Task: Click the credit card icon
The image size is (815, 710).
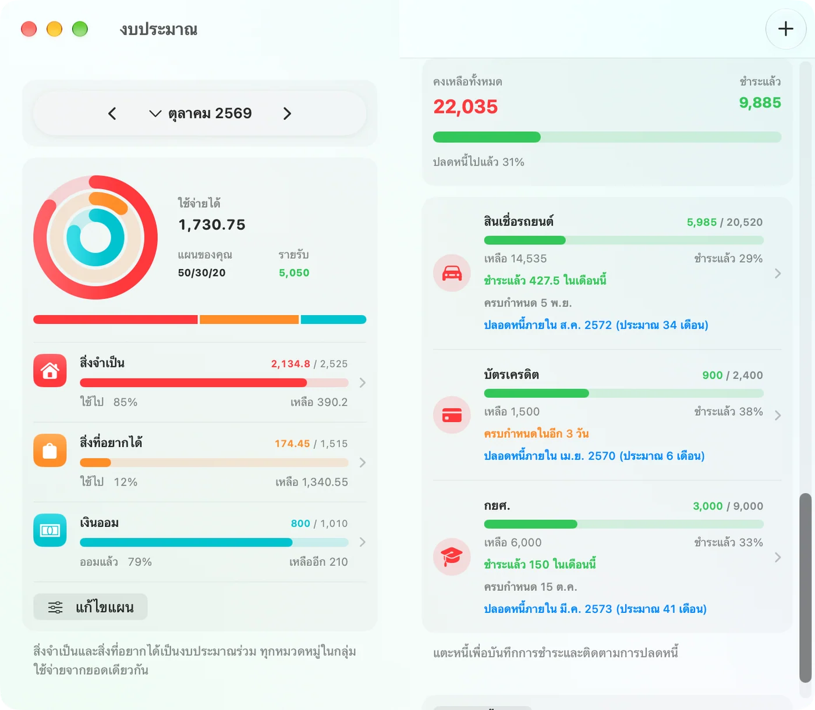Action: 452,415
